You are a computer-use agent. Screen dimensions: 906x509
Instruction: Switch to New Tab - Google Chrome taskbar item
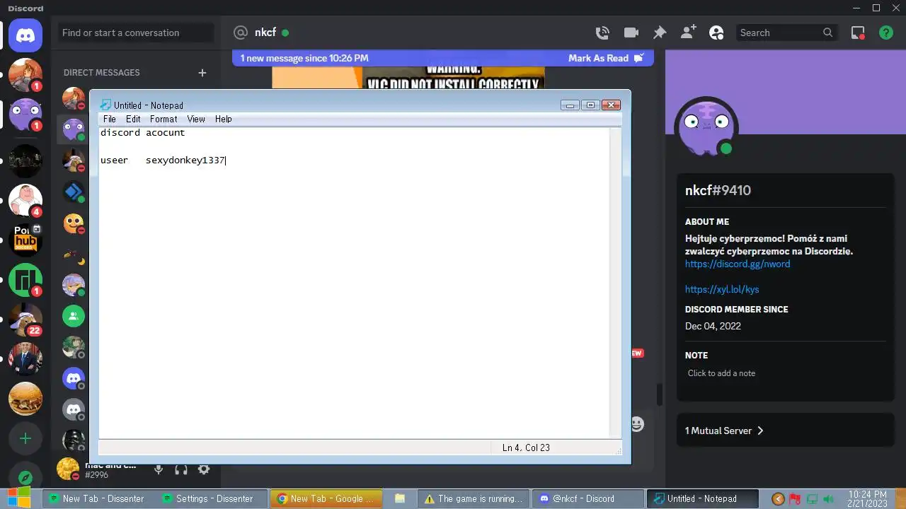click(x=326, y=498)
